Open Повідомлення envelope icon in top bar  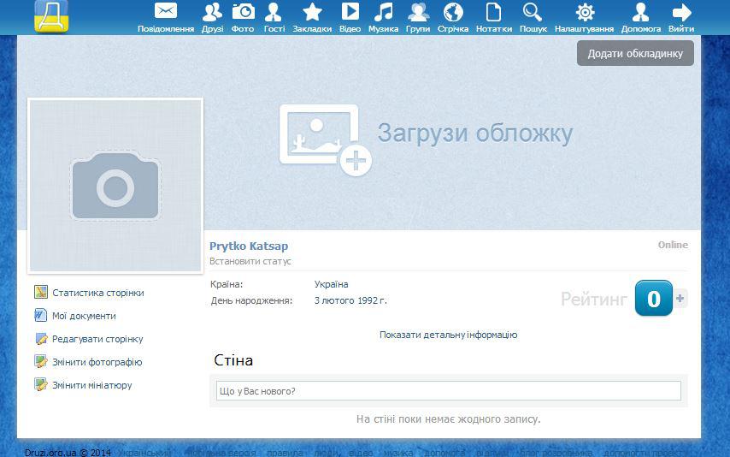pyautogui.click(x=166, y=11)
